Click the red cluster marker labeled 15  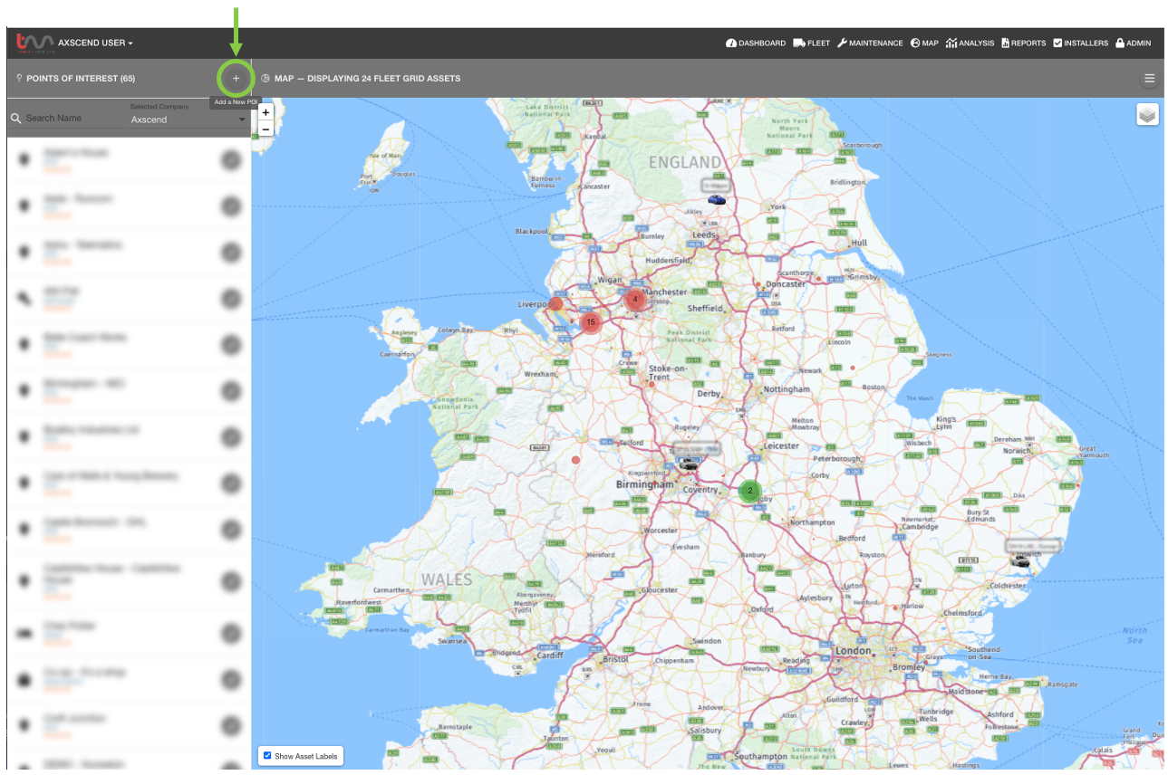click(x=591, y=322)
